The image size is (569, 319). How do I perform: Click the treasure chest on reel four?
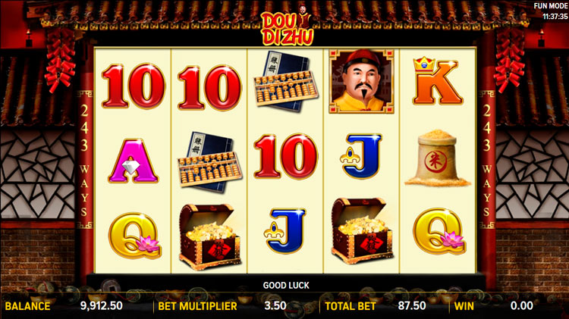point(363,231)
